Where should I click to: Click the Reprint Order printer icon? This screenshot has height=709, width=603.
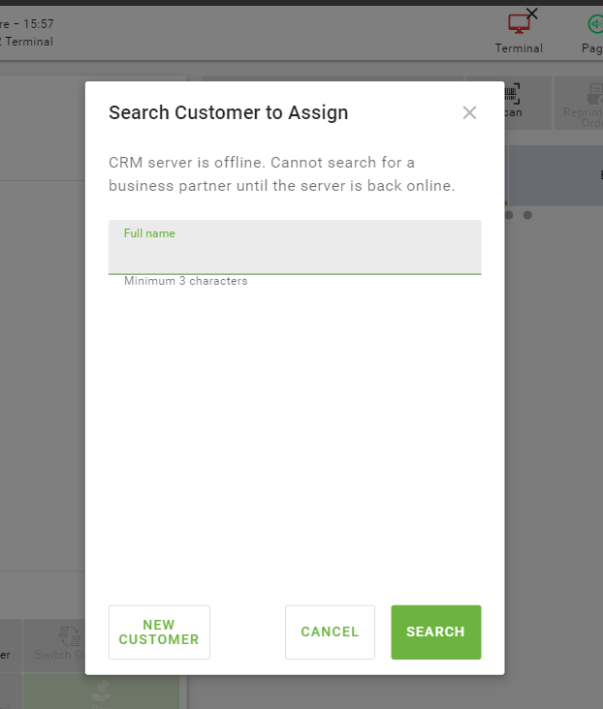(x=592, y=95)
